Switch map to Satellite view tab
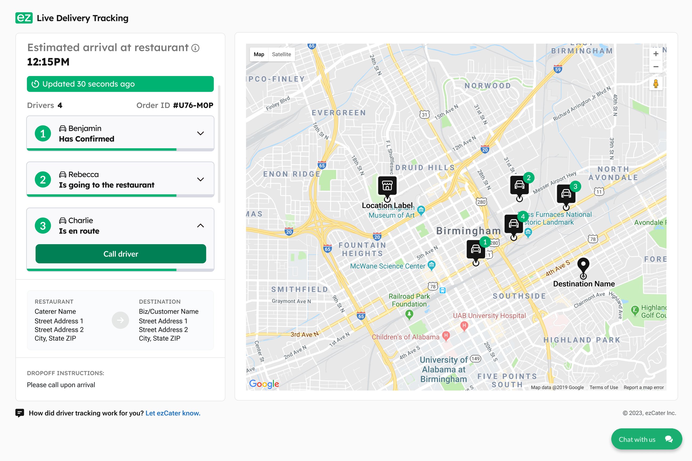Image resolution: width=692 pixels, height=461 pixels. pos(282,54)
